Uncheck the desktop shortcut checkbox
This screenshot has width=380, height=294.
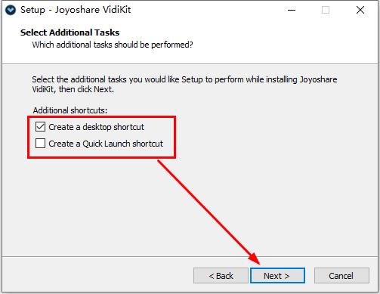coord(40,127)
